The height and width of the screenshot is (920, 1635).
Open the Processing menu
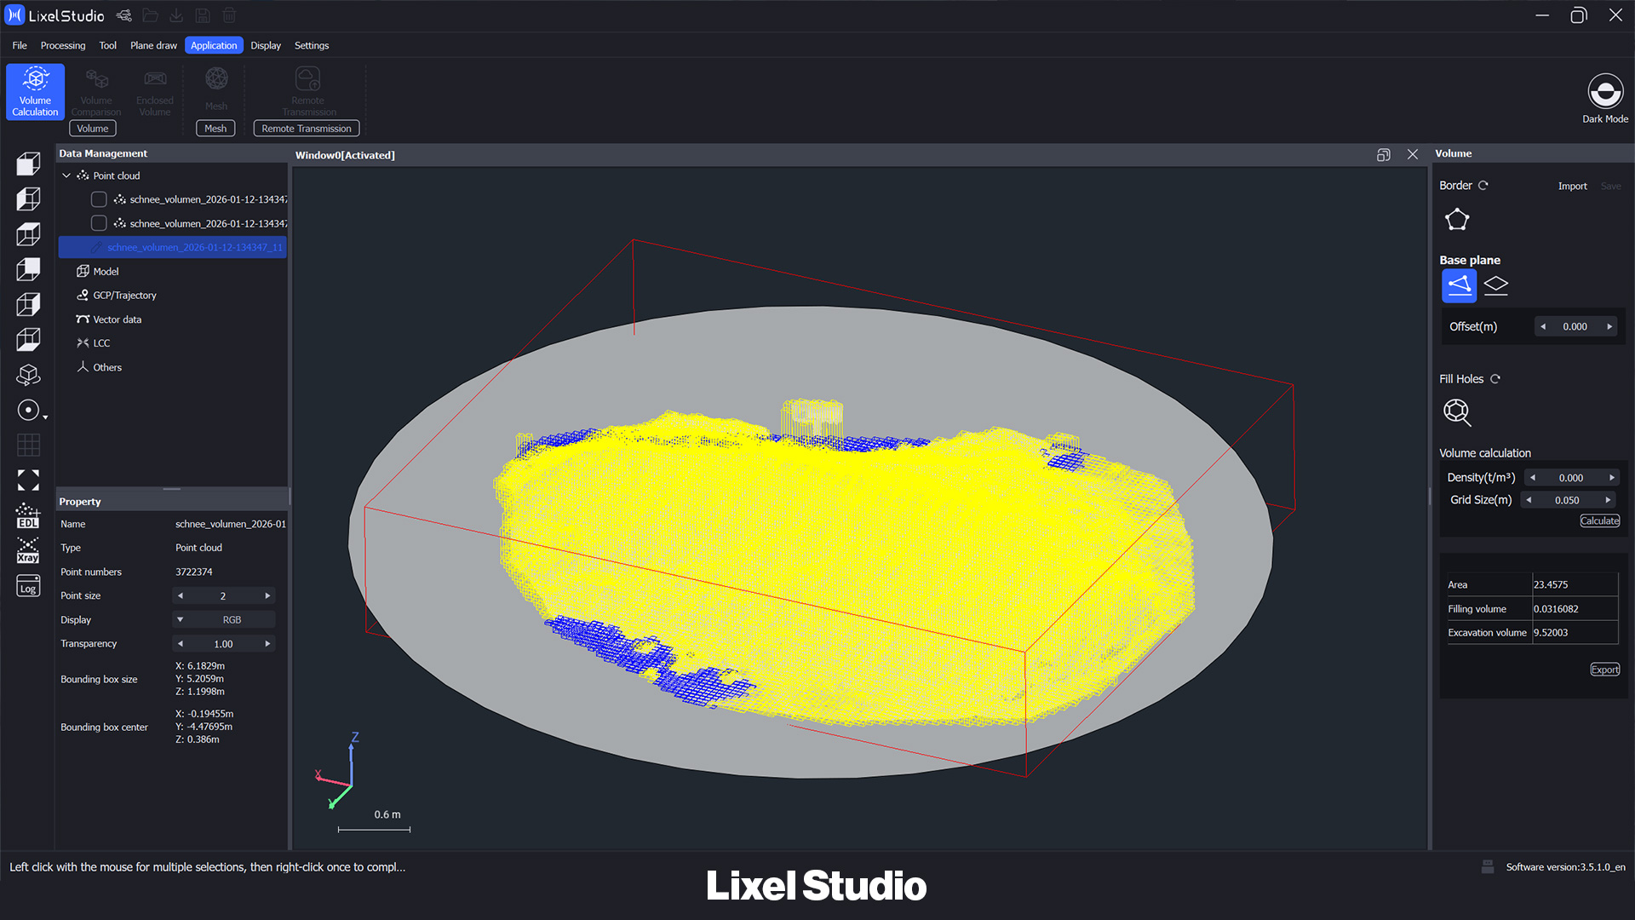(x=63, y=45)
